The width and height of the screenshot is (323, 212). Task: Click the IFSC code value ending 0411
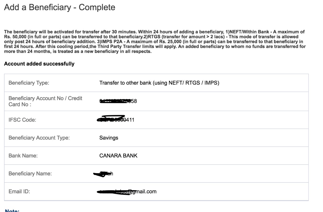[x=116, y=120]
